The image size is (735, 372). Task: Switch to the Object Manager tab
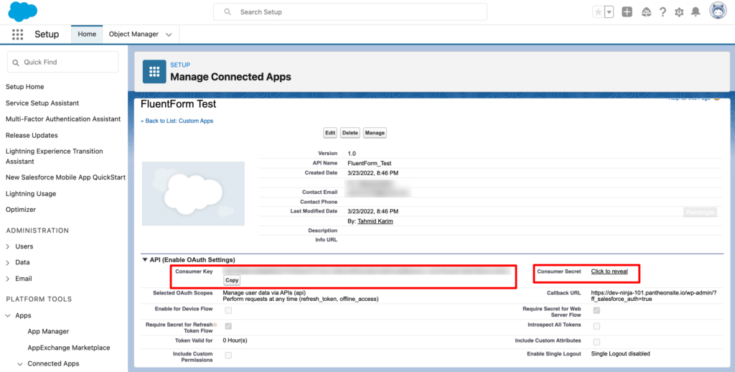(x=134, y=34)
